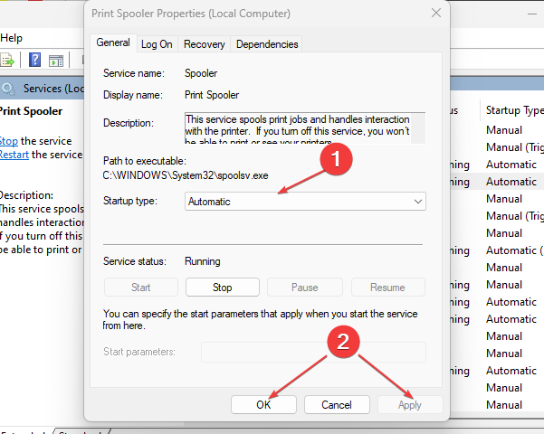Click the Cancel button
Image resolution: width=544 pixels, height=434 pixels.
(337, 404)
